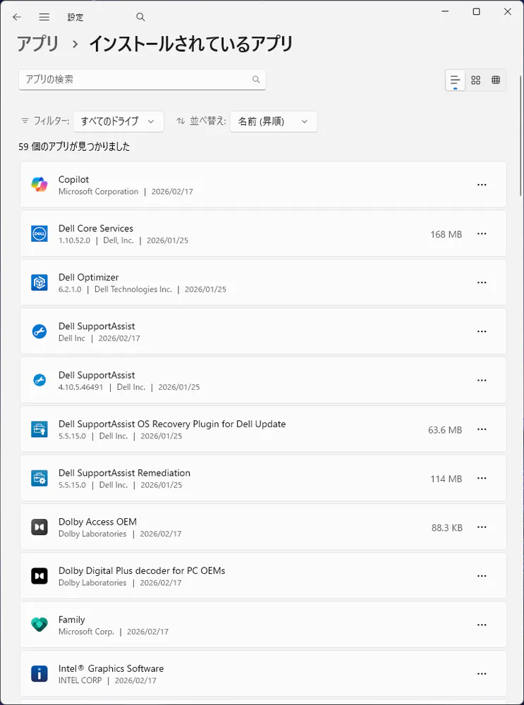This screenshot has width=524, height=705.
Task: Open more options for Dell Optimizer
Action: coord(482,283)
